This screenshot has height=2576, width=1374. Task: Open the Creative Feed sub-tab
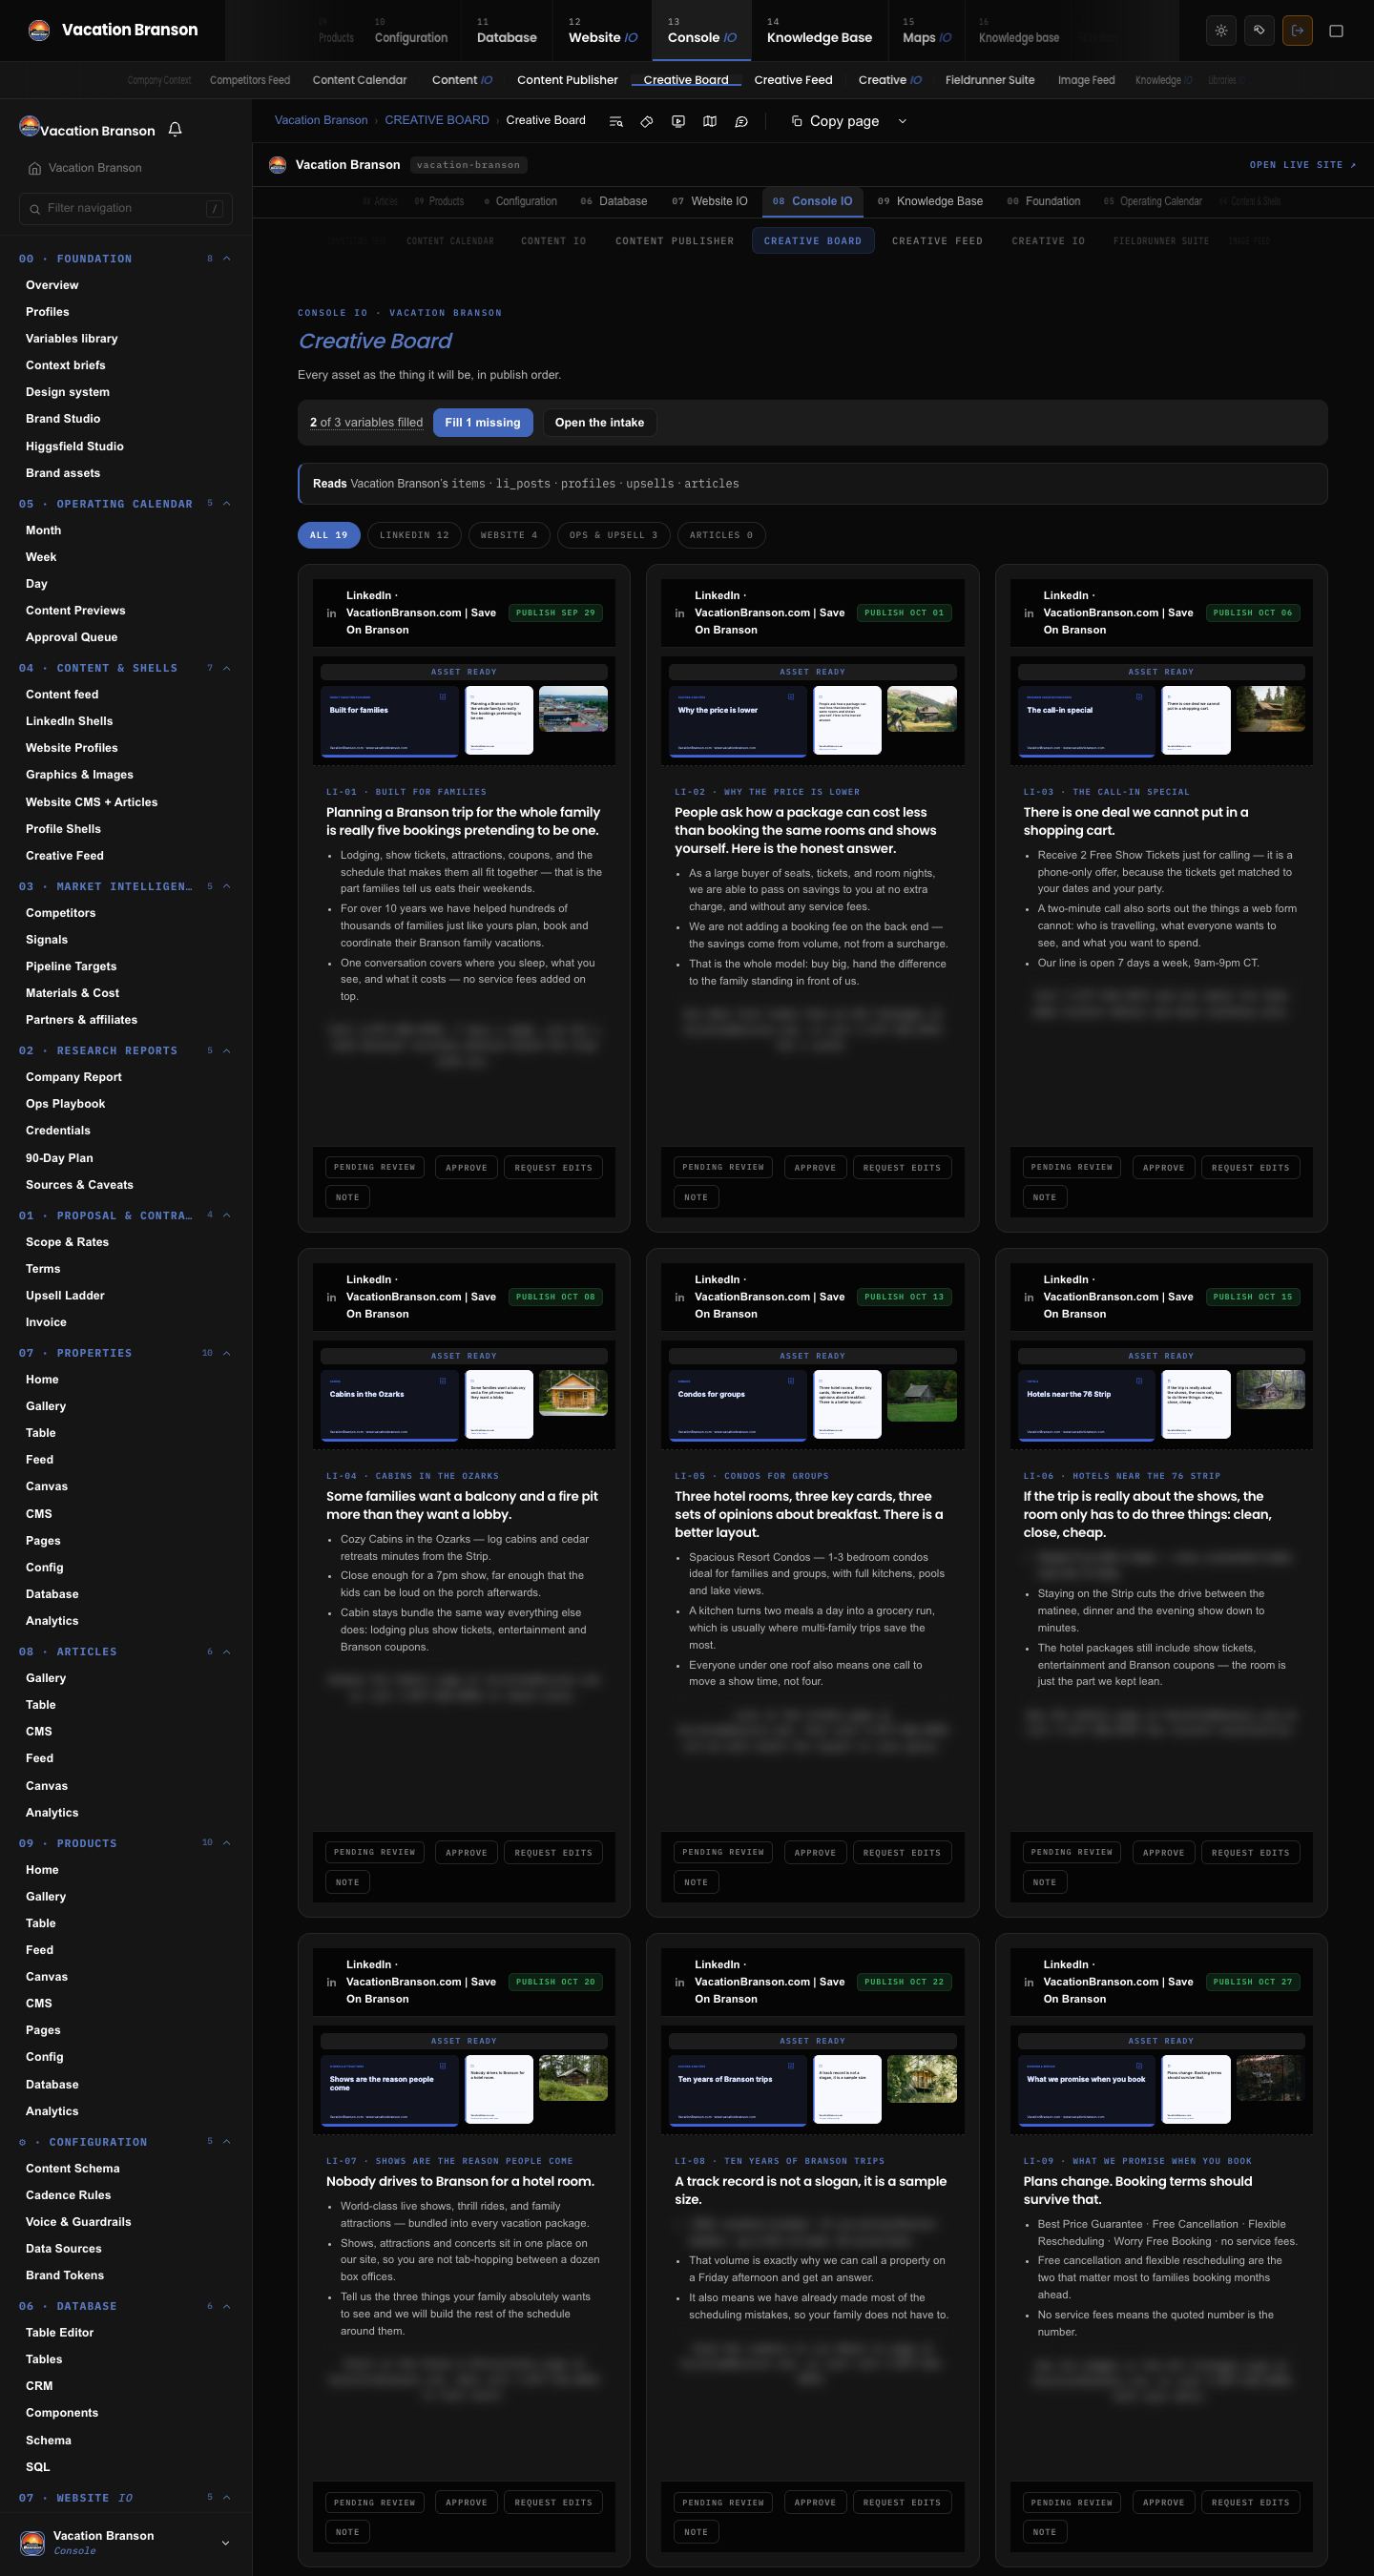792,80
